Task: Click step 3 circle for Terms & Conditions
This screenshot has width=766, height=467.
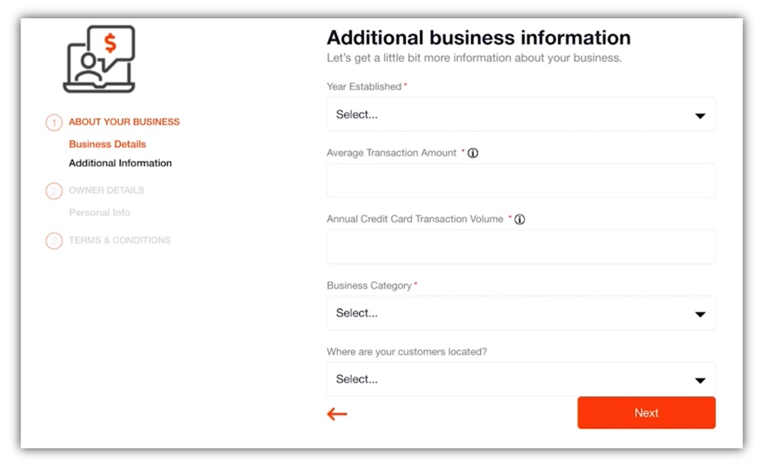Action: pyautogui.click(x=54, y=240)
